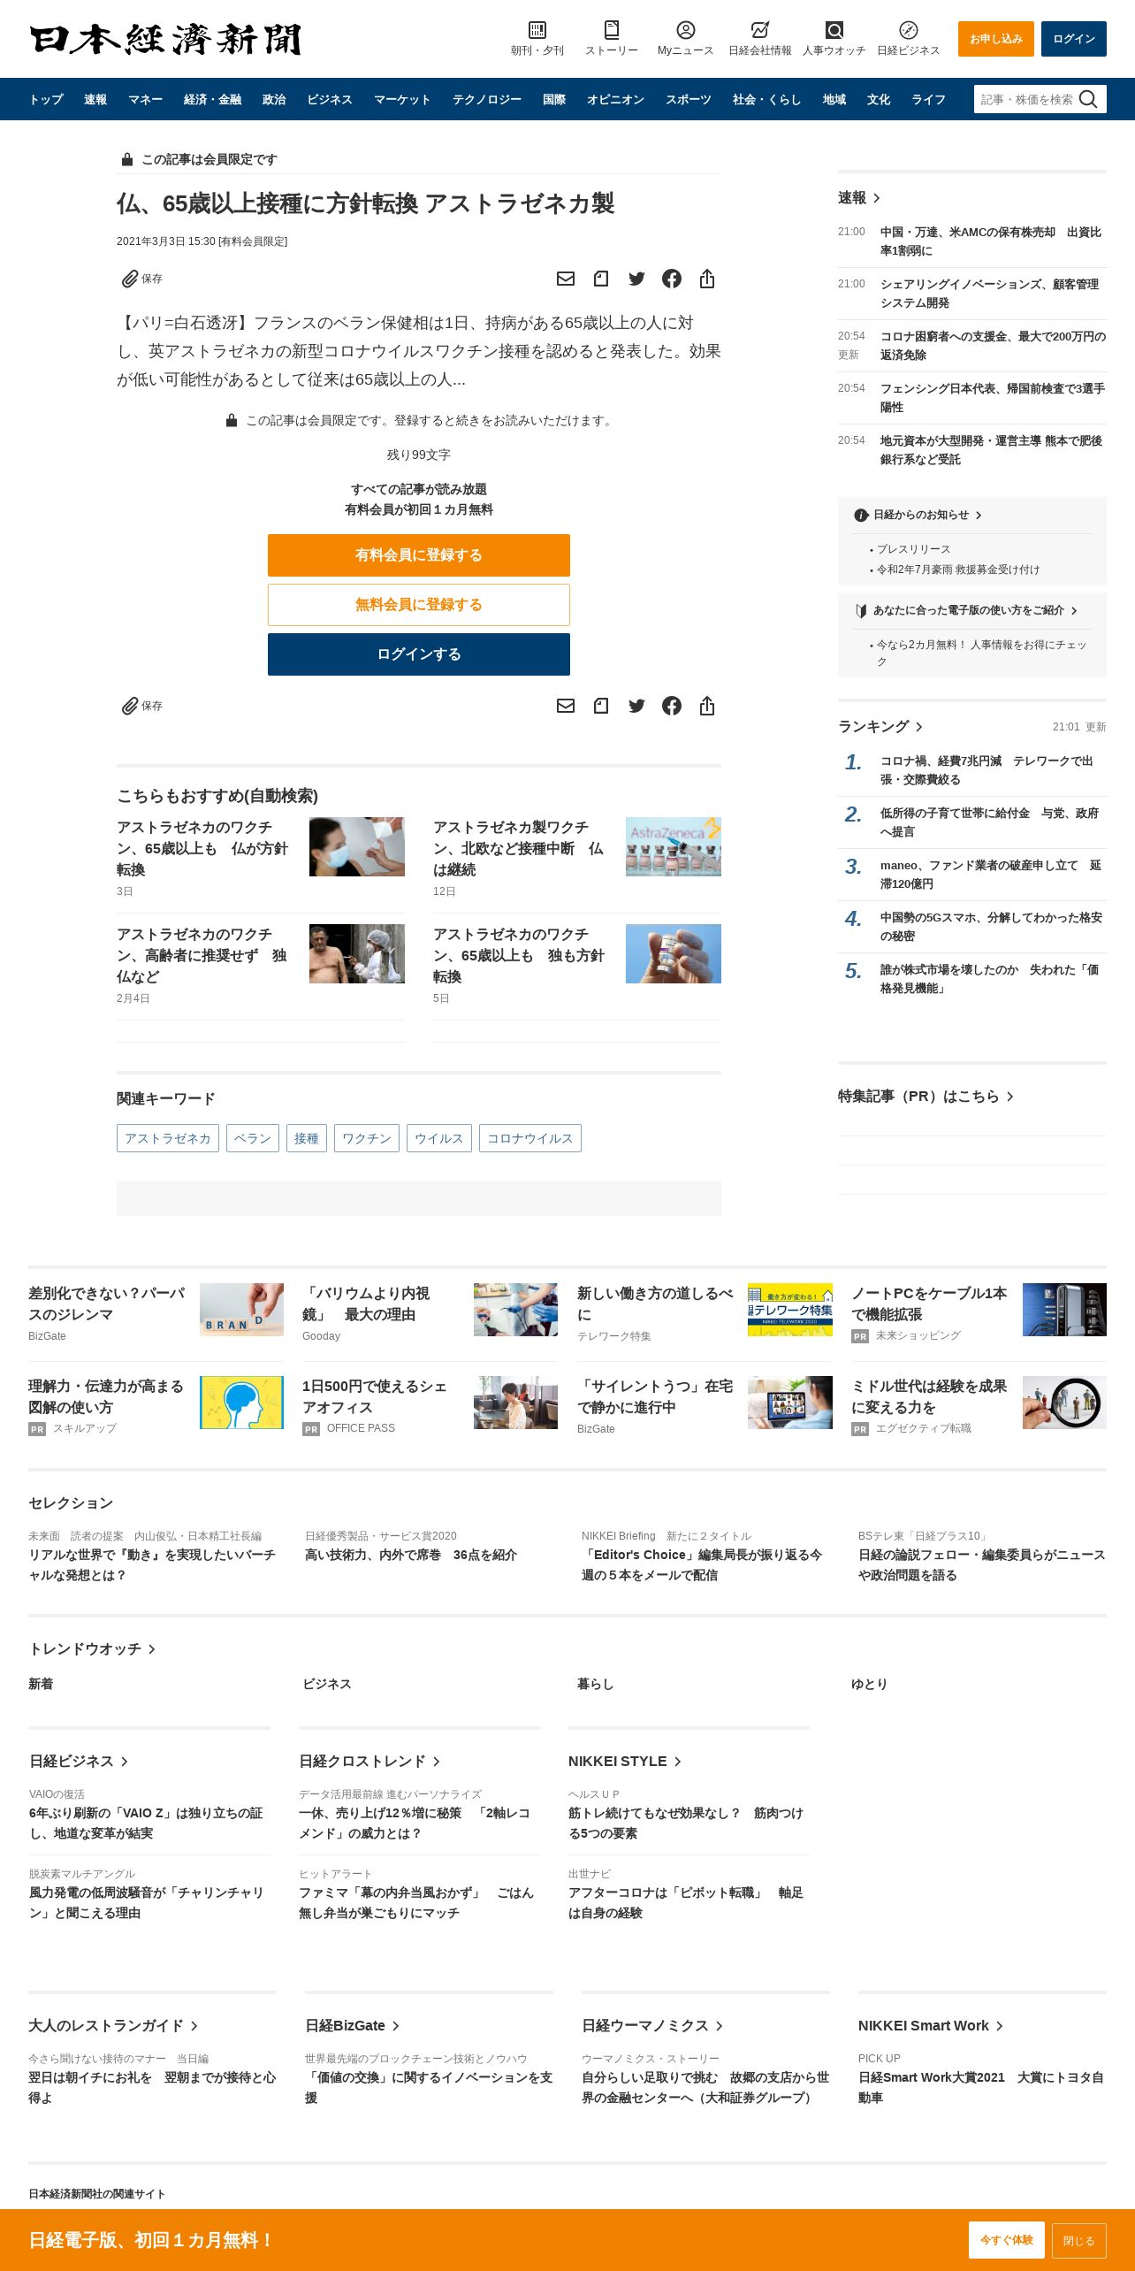Open 日経からのお知らせ info notice

[918, 515]
